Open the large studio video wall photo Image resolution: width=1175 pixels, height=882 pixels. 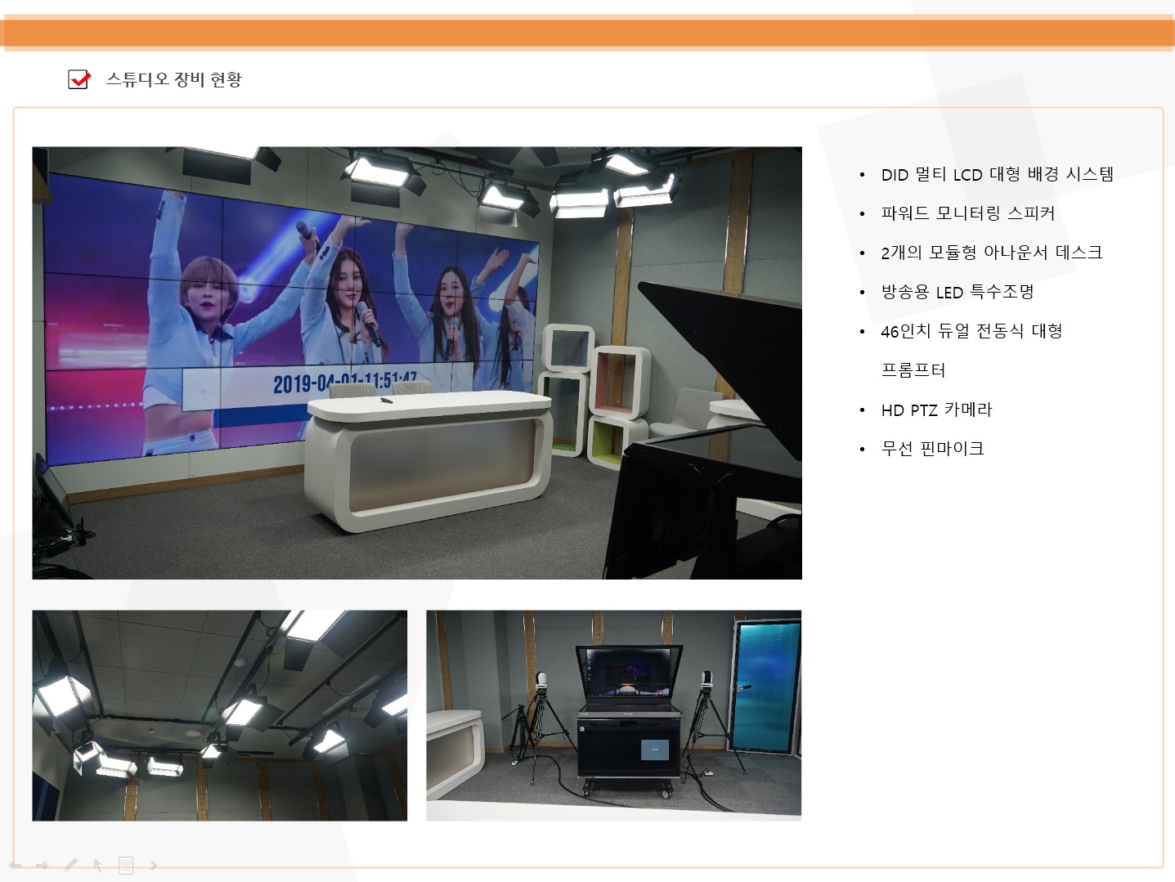[417, 363]
